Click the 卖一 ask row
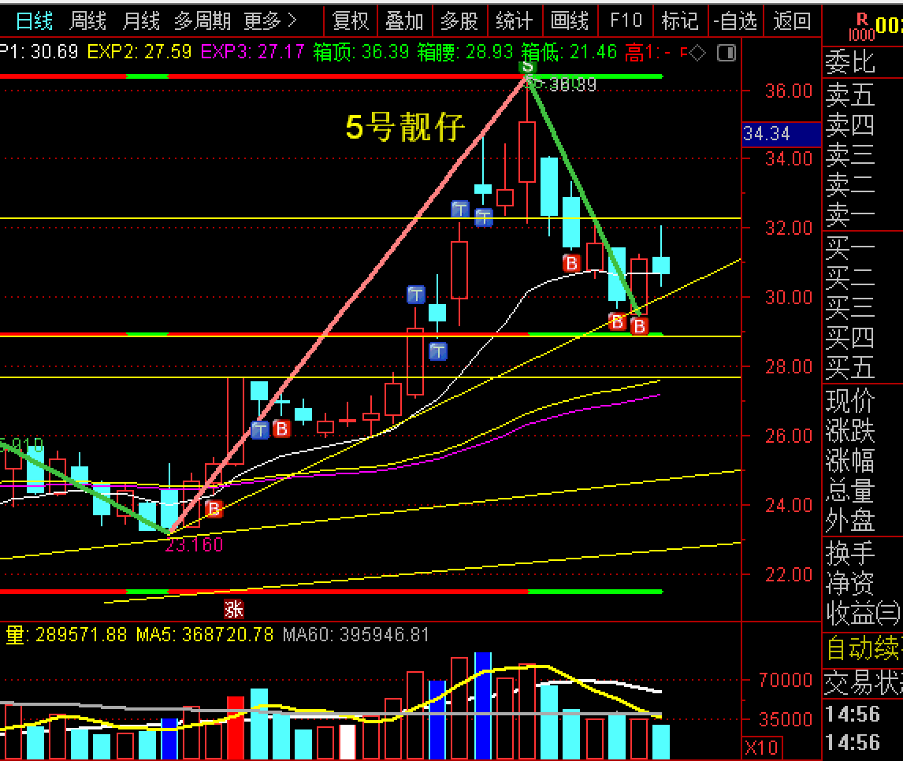Screen dimensions: 903x761 [862, 215]
